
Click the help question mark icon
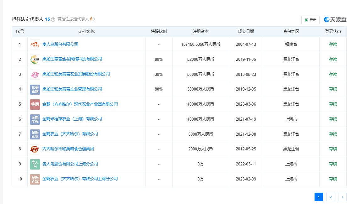[x=53, y=19]
